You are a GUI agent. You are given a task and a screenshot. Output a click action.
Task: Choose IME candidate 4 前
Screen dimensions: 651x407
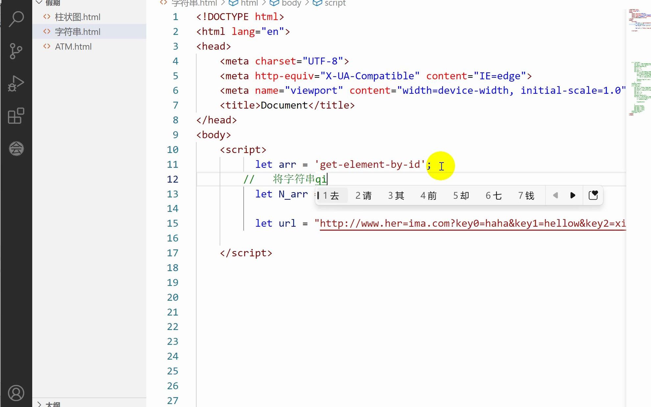coord(428,195)
